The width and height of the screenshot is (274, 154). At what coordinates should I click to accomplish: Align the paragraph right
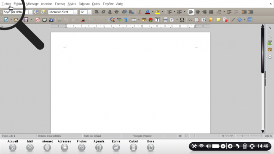[204, 12]
